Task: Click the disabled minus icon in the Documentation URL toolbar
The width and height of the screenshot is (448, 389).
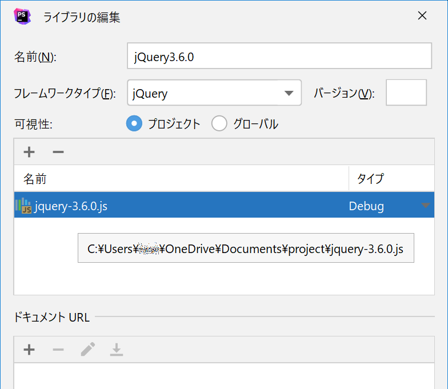Action: 58,350
